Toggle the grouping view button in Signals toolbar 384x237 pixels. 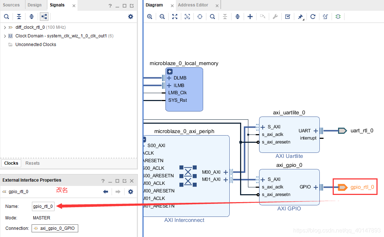coord(44,16)
